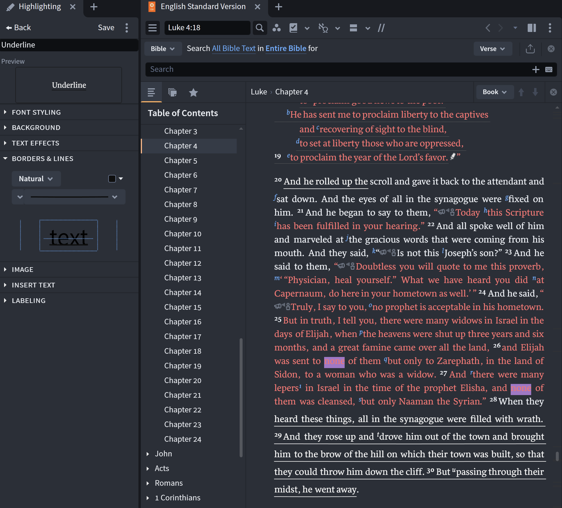
Task: Open the multiple resources dropdown arrow
Action: (x=368, y=28)
